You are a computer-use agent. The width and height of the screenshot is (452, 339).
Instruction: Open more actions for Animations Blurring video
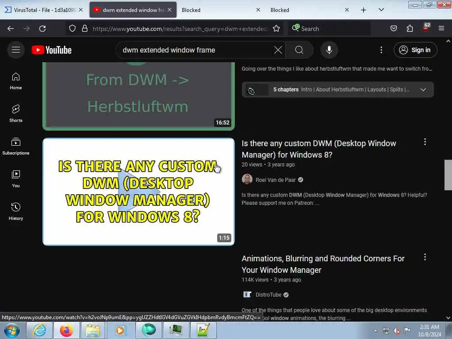tap(425, 257)
